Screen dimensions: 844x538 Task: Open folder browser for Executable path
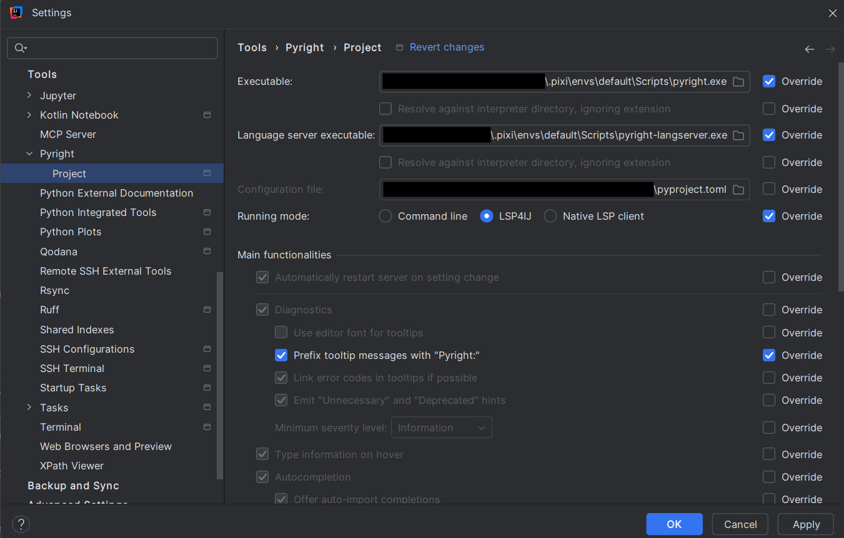(738, 81)
